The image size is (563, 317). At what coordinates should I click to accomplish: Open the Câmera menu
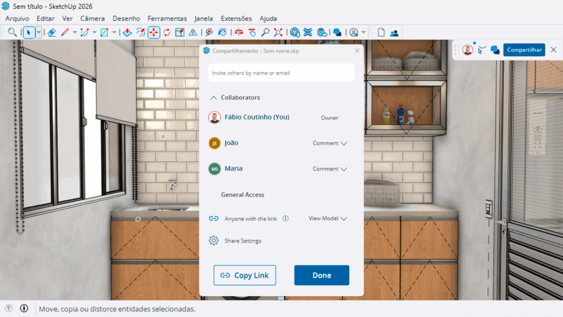92,18
